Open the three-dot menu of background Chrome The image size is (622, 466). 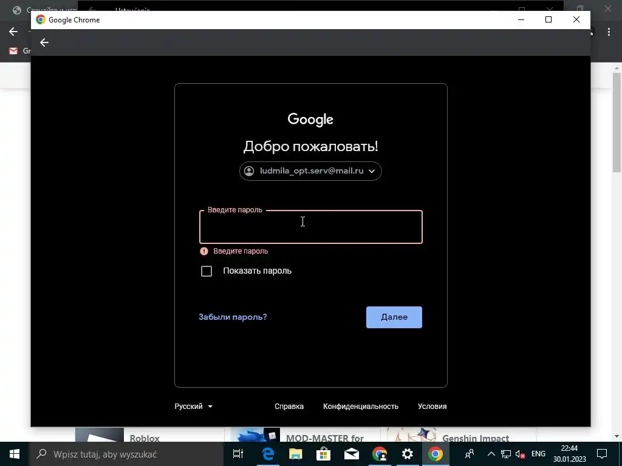pos(609,32)
